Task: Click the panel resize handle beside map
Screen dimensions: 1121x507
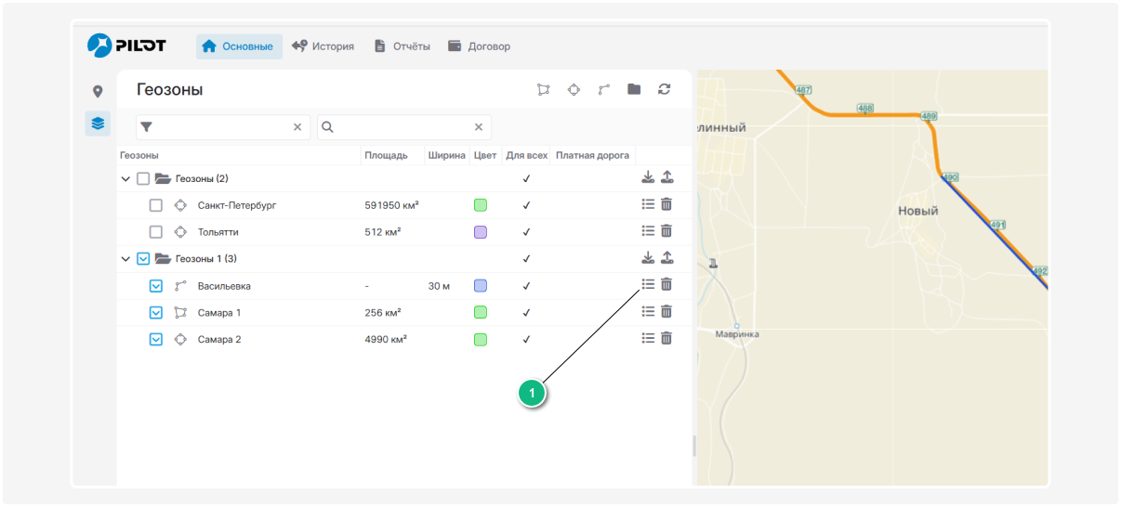Action: click(x=693, y=447)
